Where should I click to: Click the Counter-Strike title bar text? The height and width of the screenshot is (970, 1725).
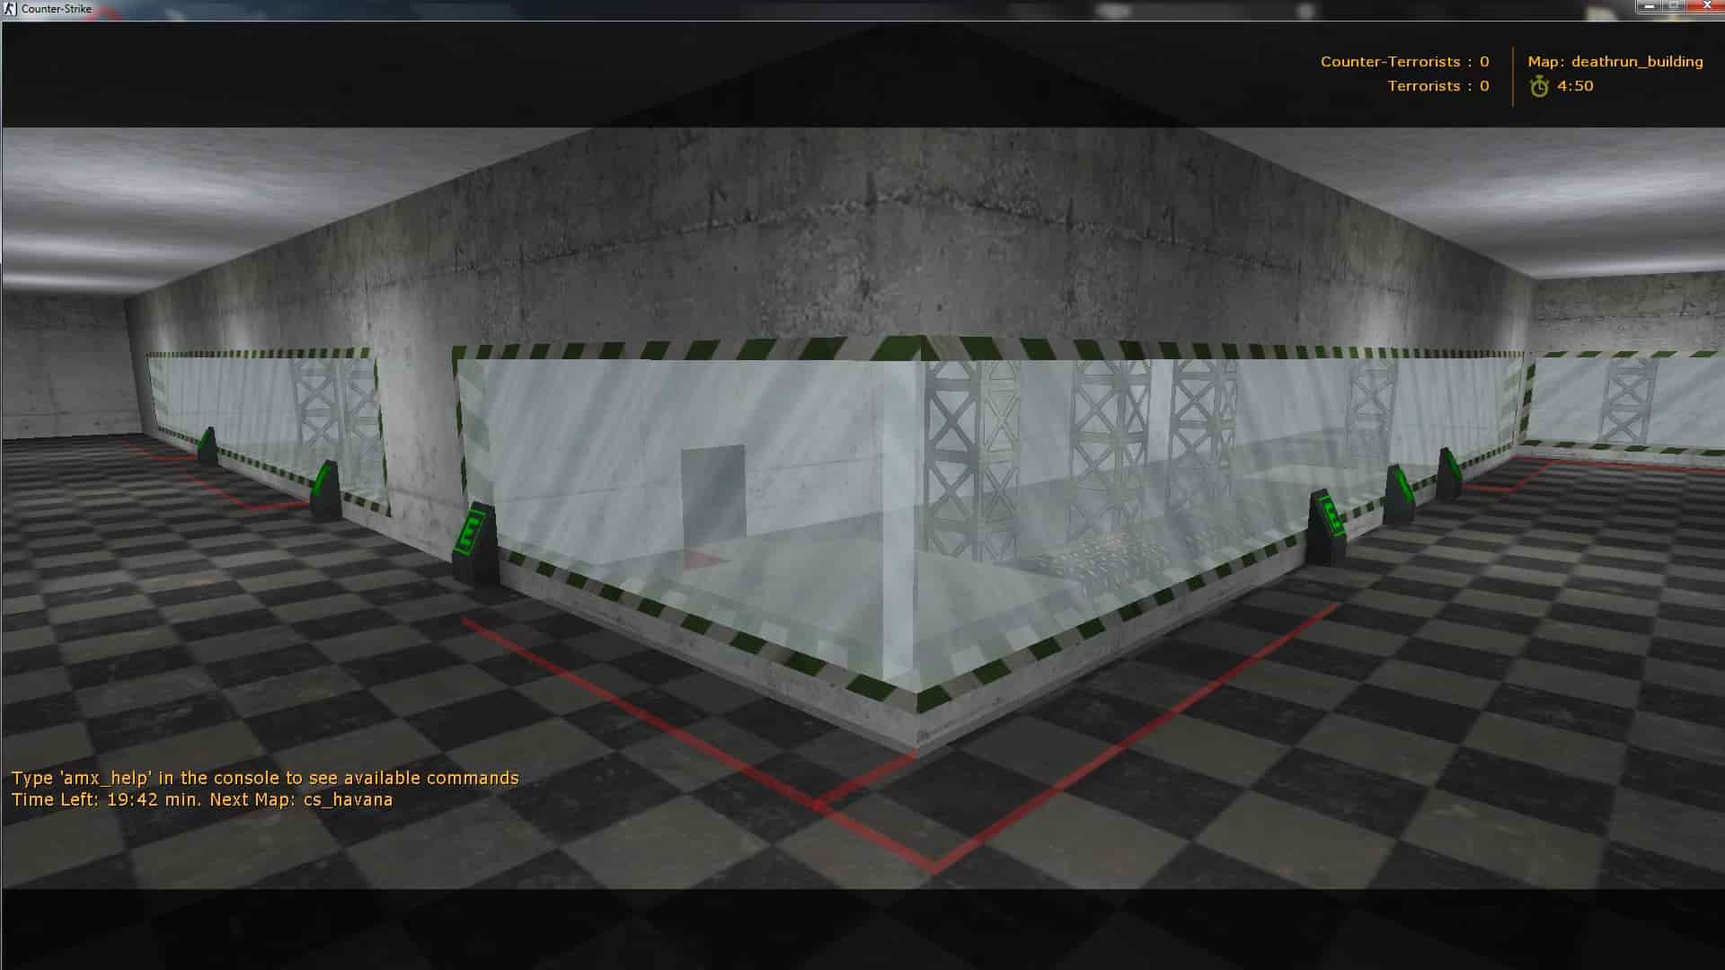pos(57,9)
